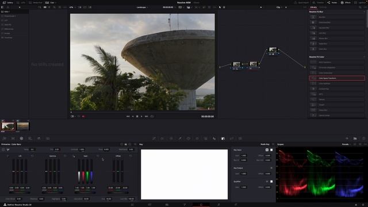Open the Info panel icon
The height and width of the screenshot is (207, 368).
[363, 139]
